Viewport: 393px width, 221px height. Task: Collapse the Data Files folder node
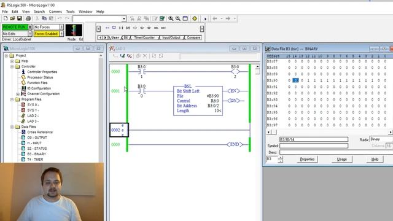[x=12, y=126]
